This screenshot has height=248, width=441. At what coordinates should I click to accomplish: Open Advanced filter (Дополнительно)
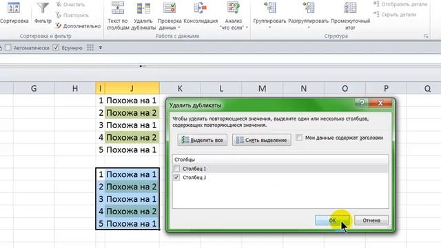pos(78,26)
